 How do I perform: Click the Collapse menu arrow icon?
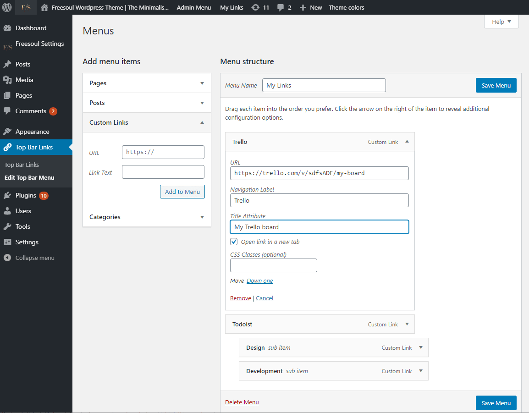pos(7,258)
